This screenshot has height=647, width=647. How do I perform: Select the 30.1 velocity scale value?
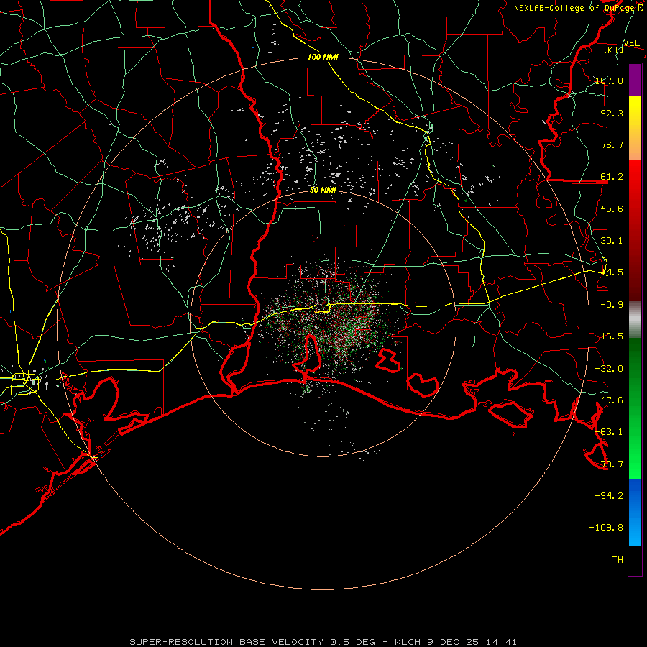(612, 241)
